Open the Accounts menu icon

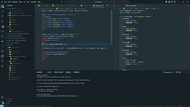coord(2,97)
